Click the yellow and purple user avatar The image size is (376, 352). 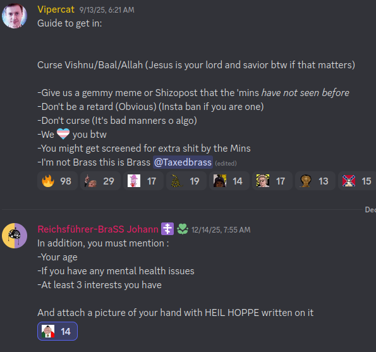click(15, 236)
